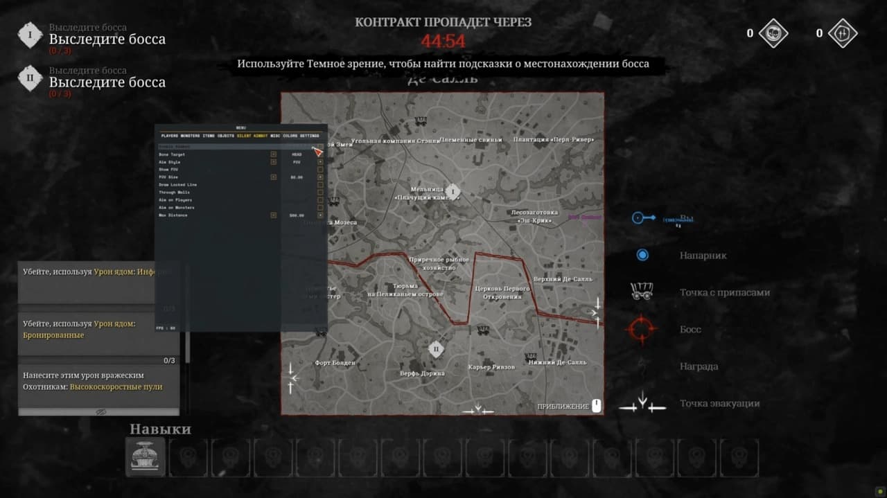Click map clue marker I near Мельница
Viewport: 887px width, 498px height.
[453, 191]
